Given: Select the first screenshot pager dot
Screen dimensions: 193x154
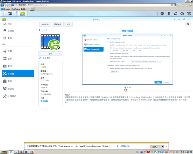Looking at the screenshot, I should click(x=125, y=88).
